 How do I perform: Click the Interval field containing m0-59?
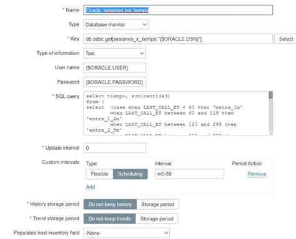189,174
